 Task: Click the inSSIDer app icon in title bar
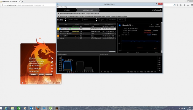[57, 4]
